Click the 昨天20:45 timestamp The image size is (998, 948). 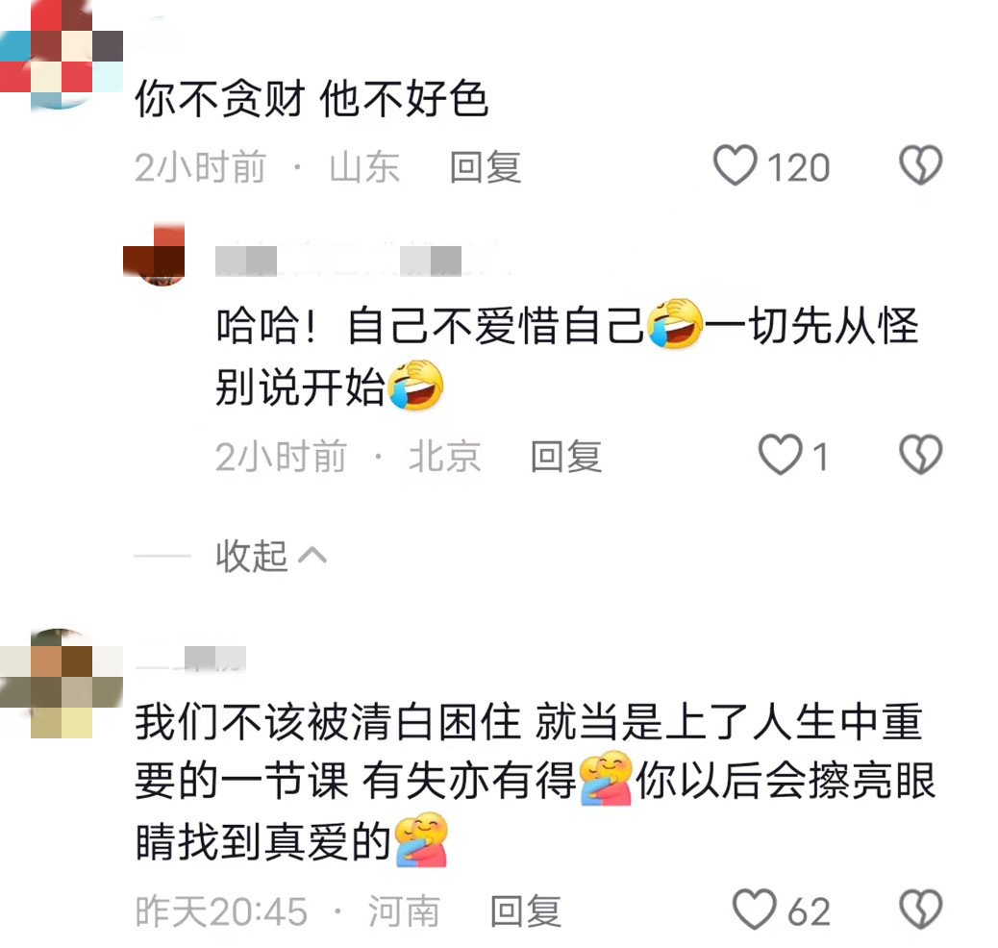point(221,911)
